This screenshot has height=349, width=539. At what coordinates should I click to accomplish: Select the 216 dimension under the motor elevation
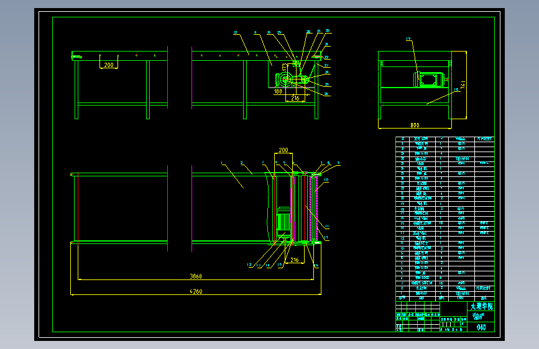(x=295, y=98)
